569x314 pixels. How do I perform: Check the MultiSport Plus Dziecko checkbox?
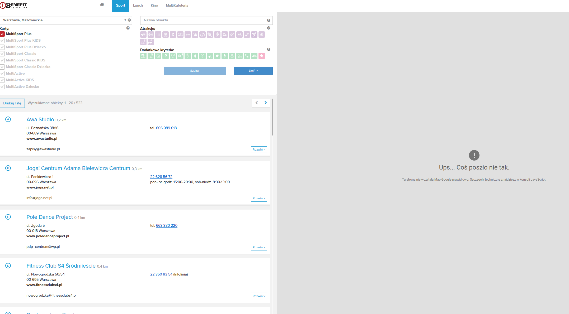(2, 47)
